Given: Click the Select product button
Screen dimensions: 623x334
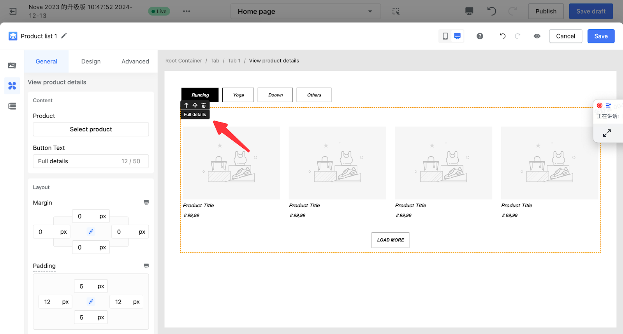Looking at the screenshot, I should pos(91,129).
